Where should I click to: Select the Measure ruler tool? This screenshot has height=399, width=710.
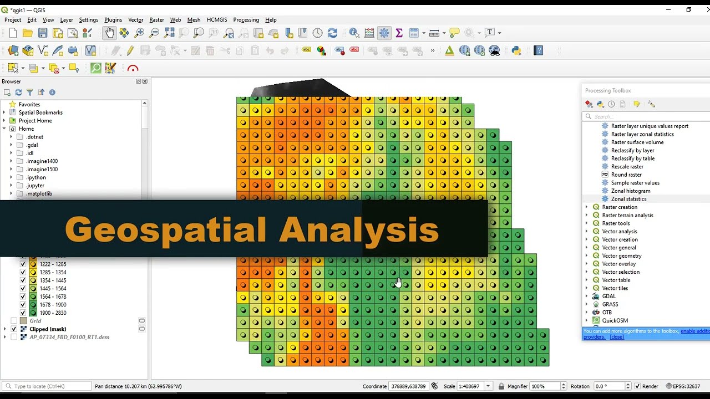tap(434, 33)
